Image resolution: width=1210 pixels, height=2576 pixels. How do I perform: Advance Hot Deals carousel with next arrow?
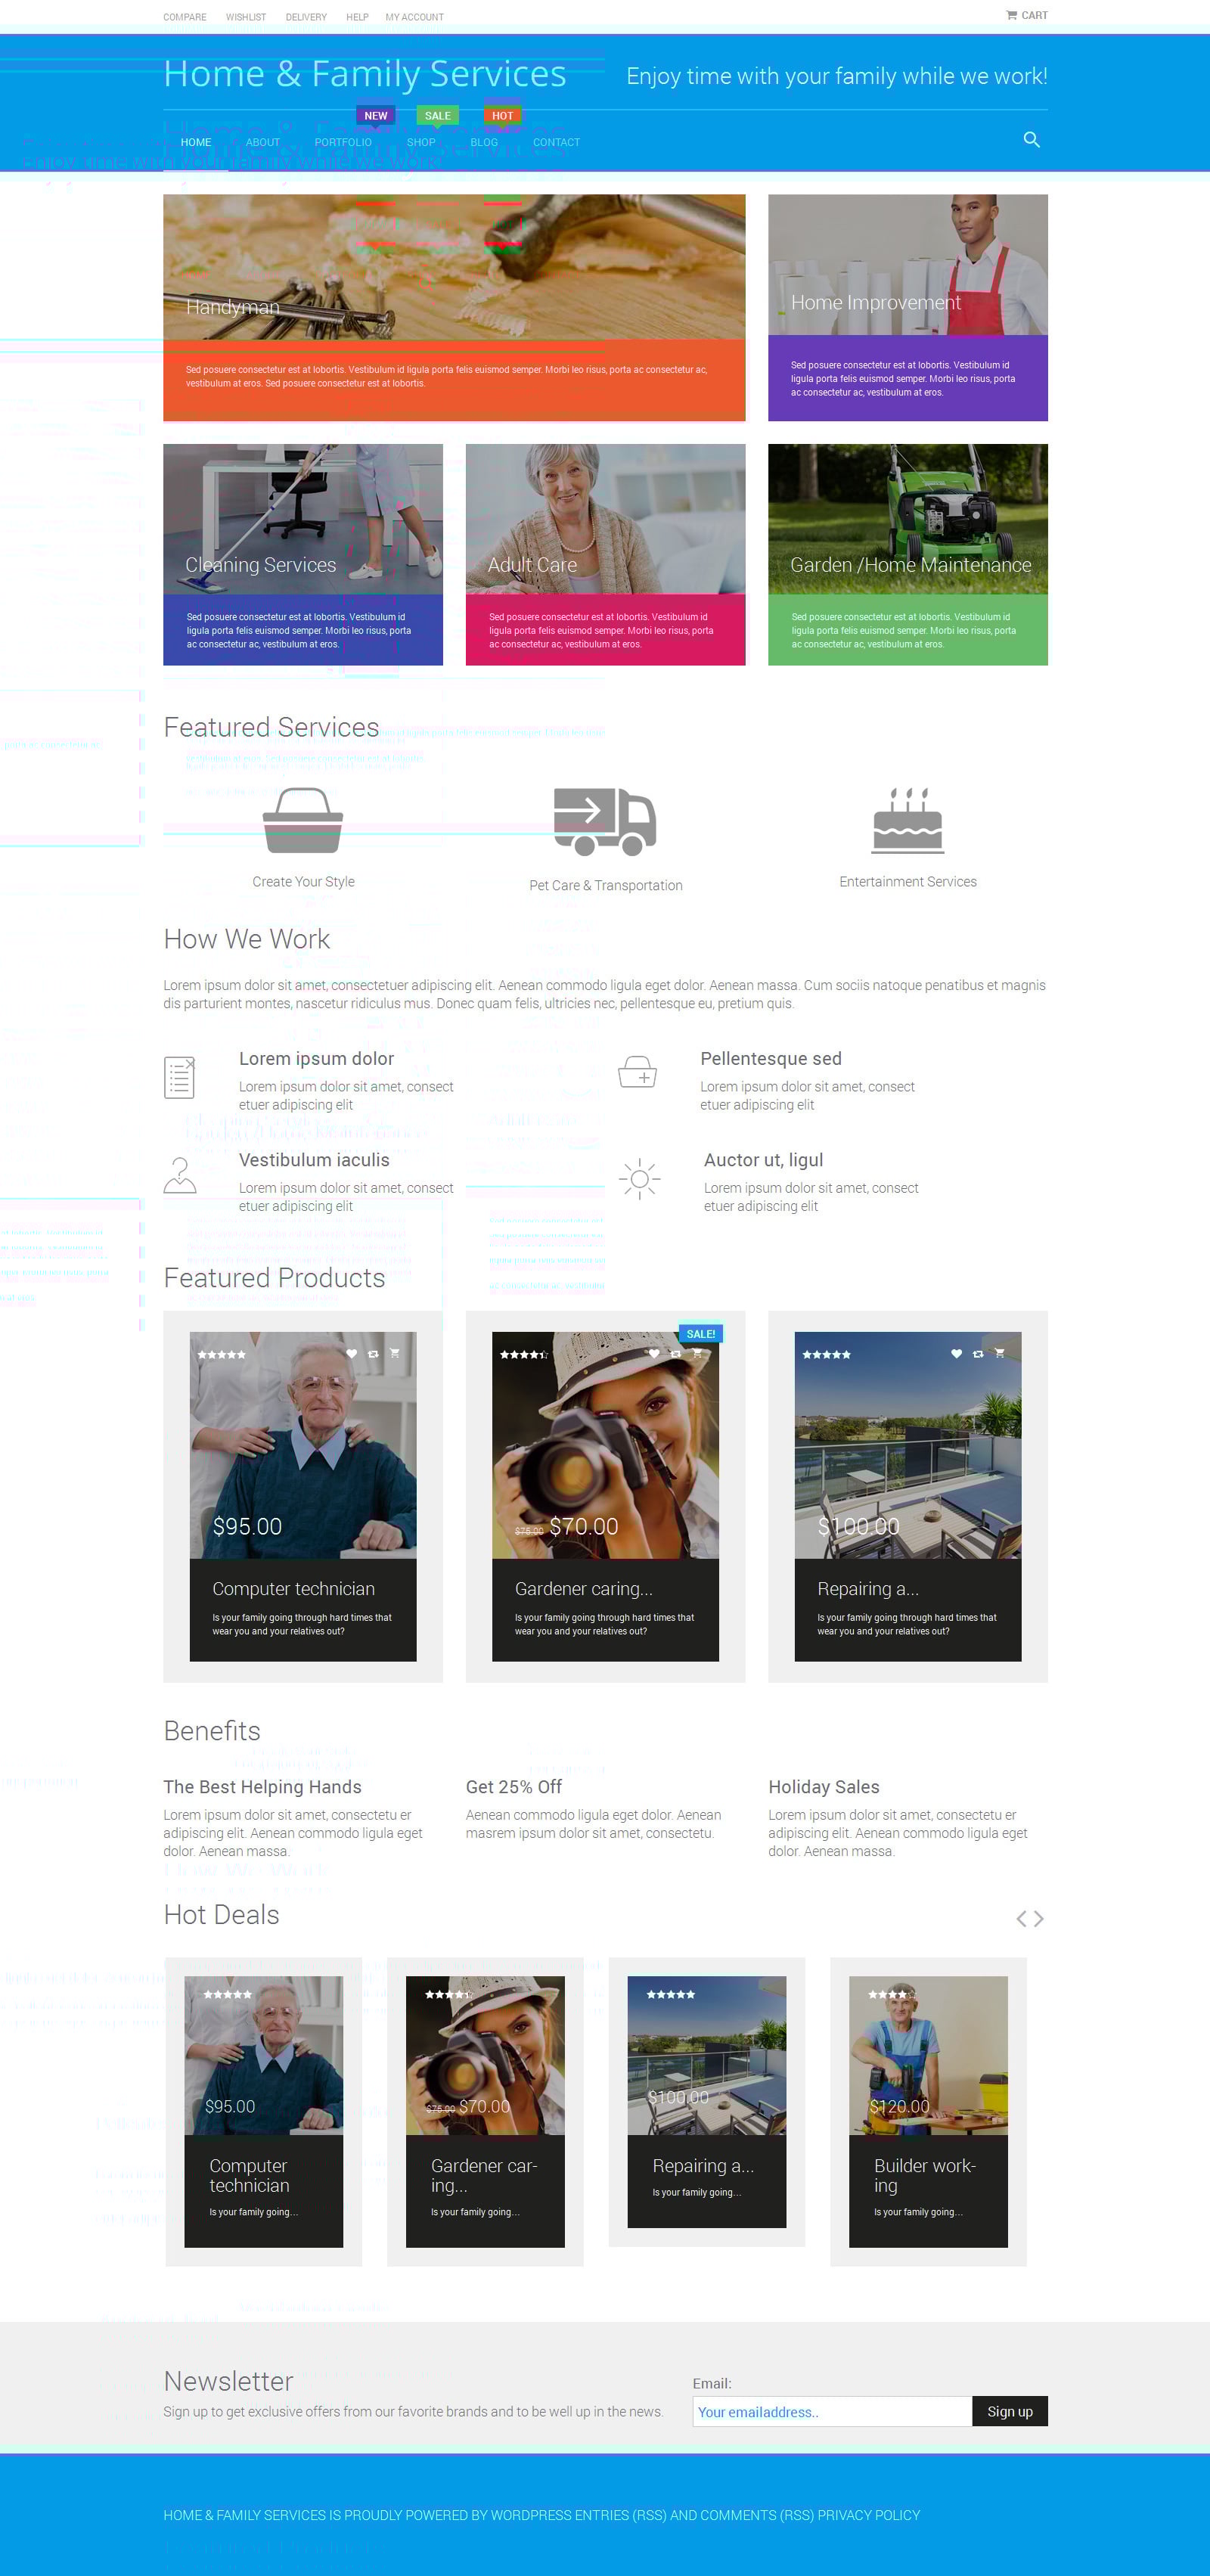[x=1039, y=1918]
